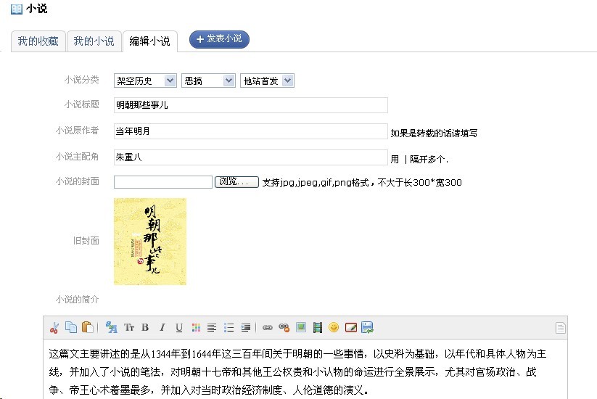Open the 恶搞 subcategory dropdown
Viewport: 597px width, 399px height.
pyautogui.click(x=208, y=81)
